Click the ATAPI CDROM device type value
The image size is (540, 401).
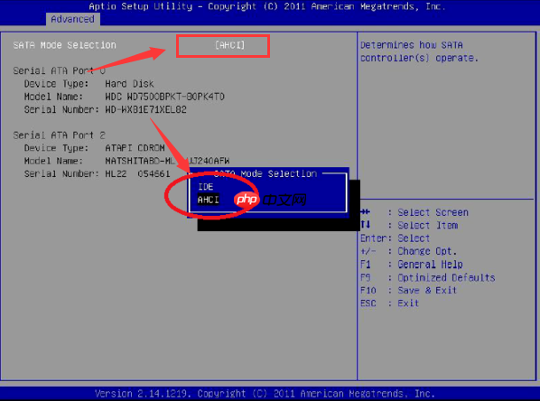pos(135,148)
